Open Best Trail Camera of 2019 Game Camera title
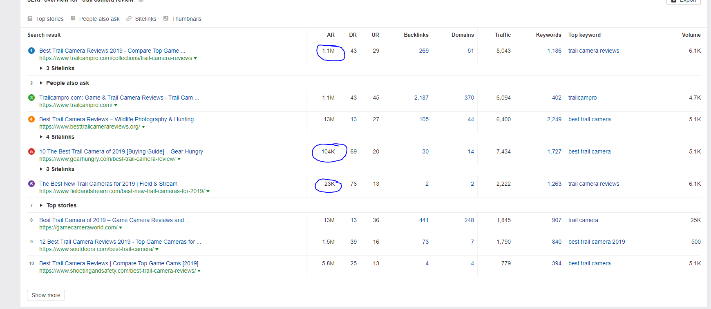The height and width of the screenshot is (309, 711). (x=115, y=220)
